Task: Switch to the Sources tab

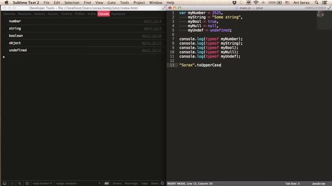Action: [53, 14]
